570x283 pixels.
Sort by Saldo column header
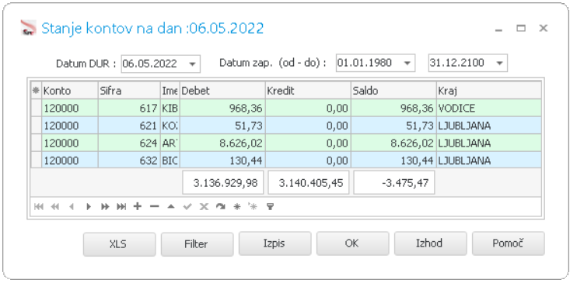[393, 91]
